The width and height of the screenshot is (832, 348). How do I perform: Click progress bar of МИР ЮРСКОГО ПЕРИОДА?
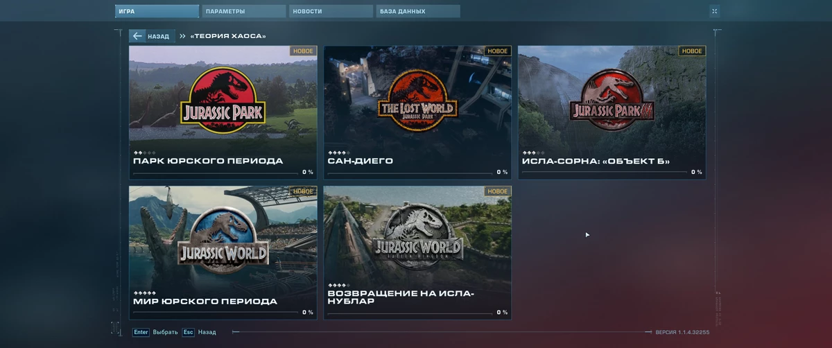click(x=215, y=313)
